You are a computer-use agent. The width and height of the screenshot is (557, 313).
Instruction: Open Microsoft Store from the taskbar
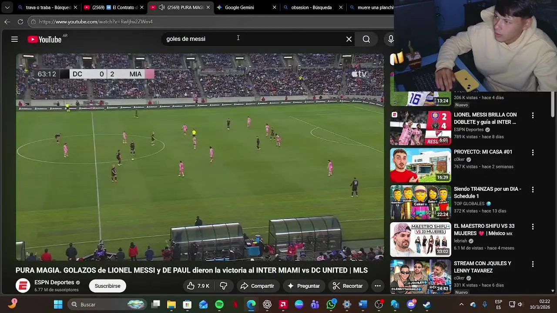click(187, 304)
